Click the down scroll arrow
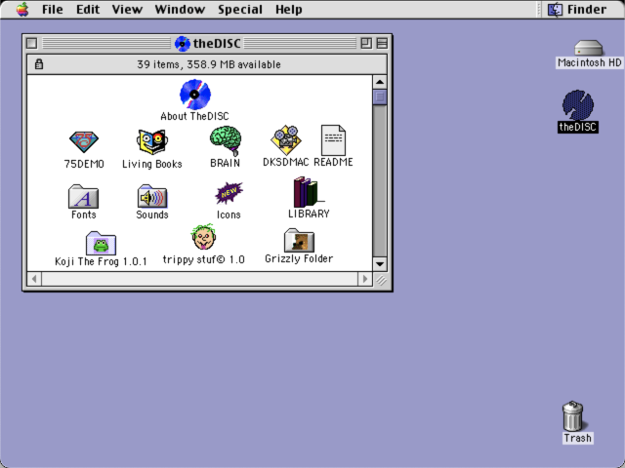This screenshot has width=625, height=468. (380, 264)
